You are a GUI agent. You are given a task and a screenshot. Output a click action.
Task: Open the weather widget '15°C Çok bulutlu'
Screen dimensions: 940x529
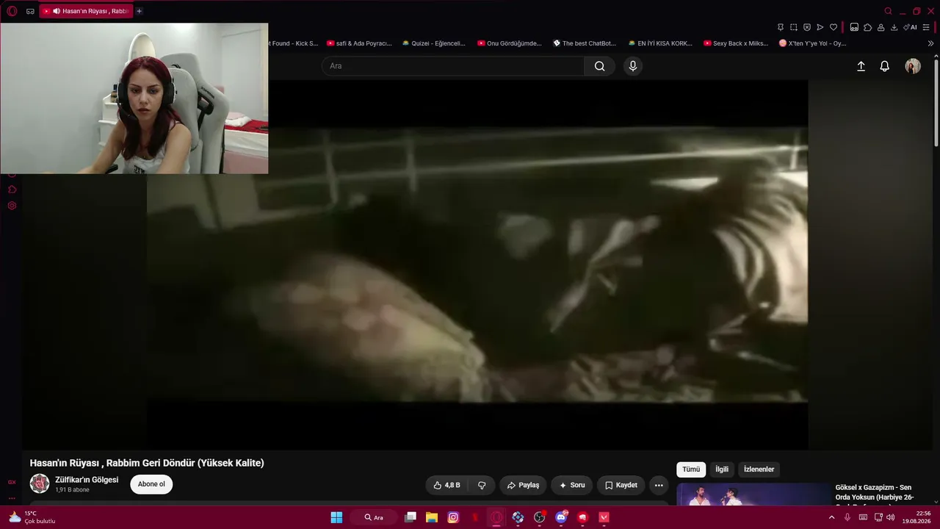33,517
